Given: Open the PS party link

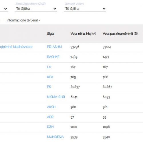Looking at the screenshot, I should click(x=49, y=87).
